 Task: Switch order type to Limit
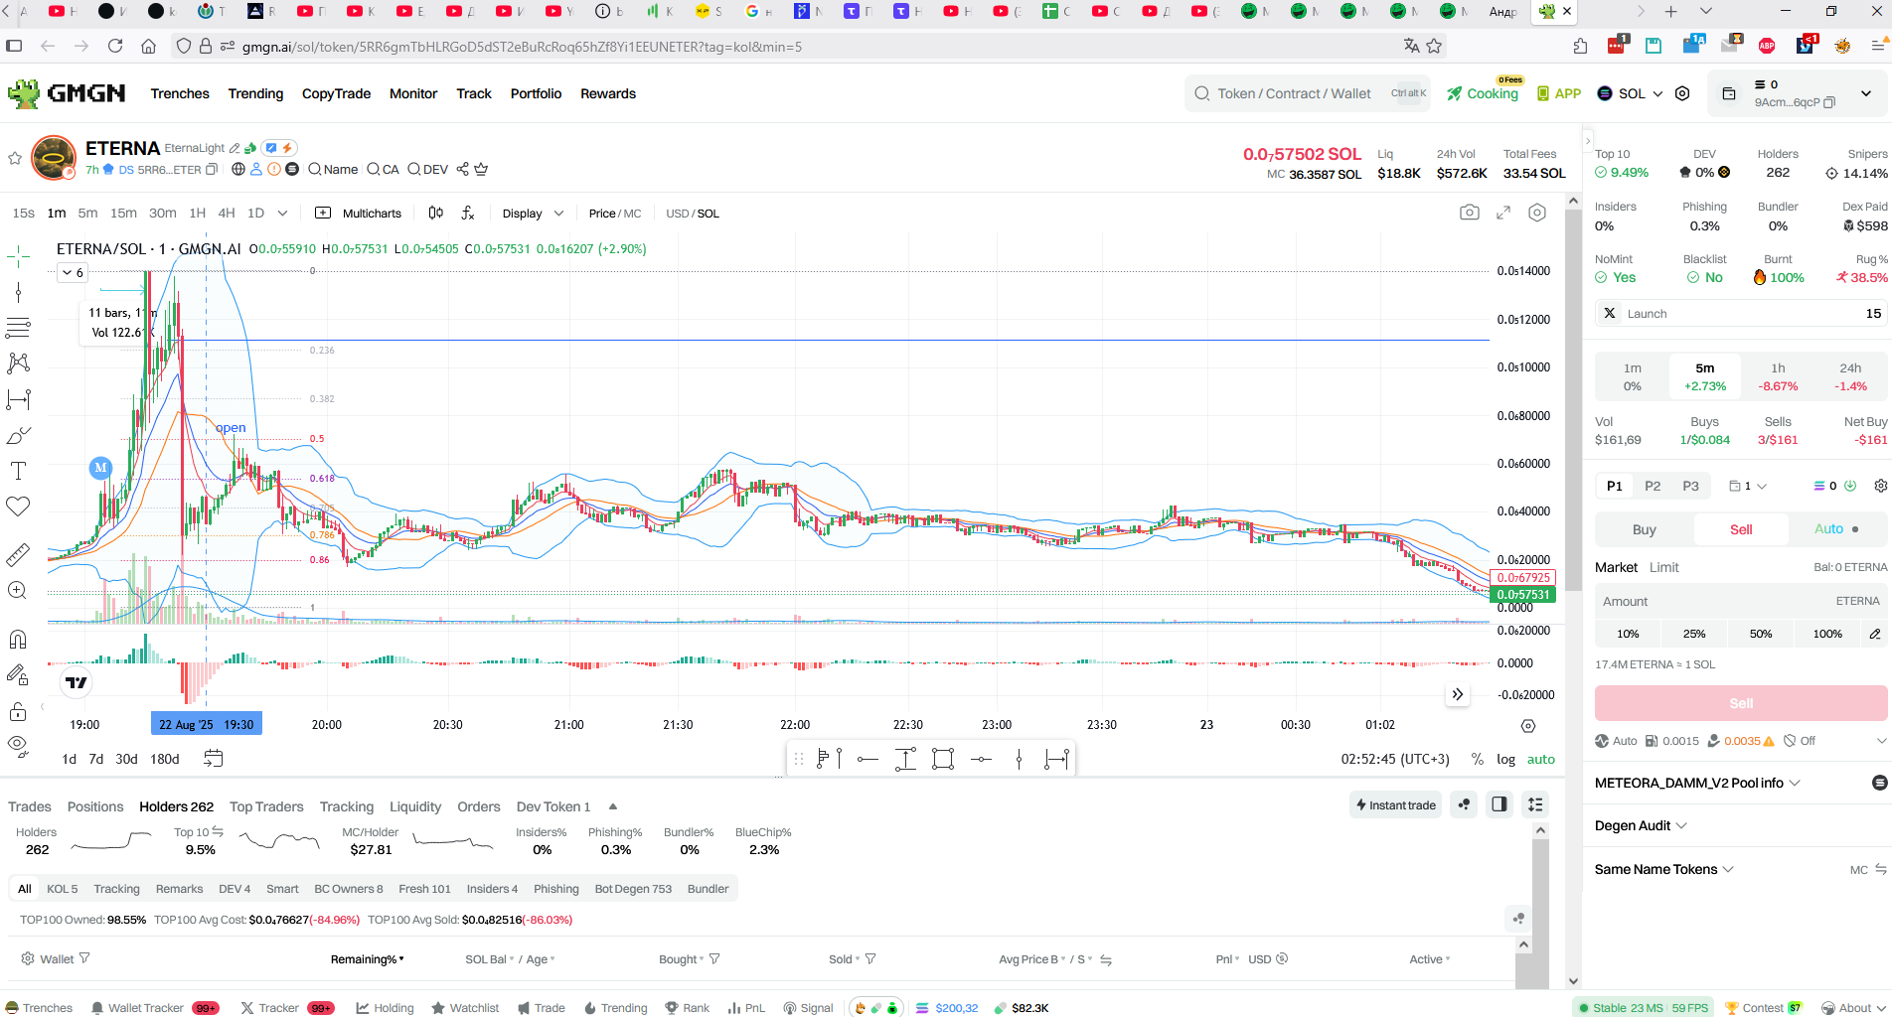point(1663,567)
